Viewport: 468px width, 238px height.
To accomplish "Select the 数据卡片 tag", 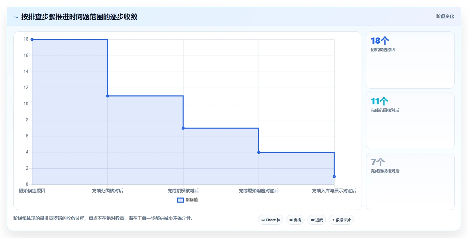I will [x=341, y=220].
